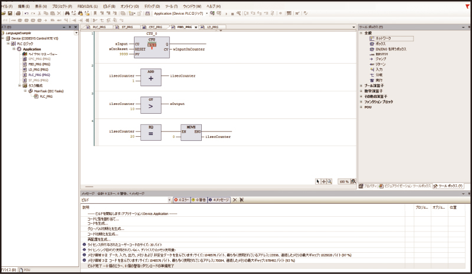Click the Start play icon in toolbar

point(227,14)
